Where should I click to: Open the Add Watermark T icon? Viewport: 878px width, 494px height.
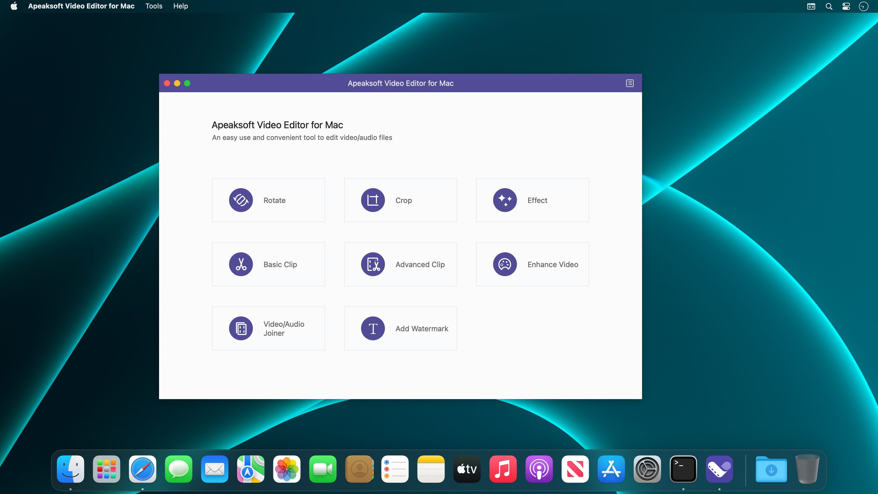tap(372, 328)
